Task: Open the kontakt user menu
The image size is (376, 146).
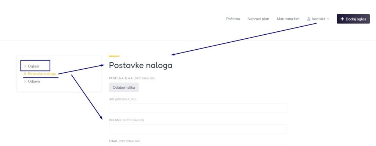Action: (x=318, y=19)
